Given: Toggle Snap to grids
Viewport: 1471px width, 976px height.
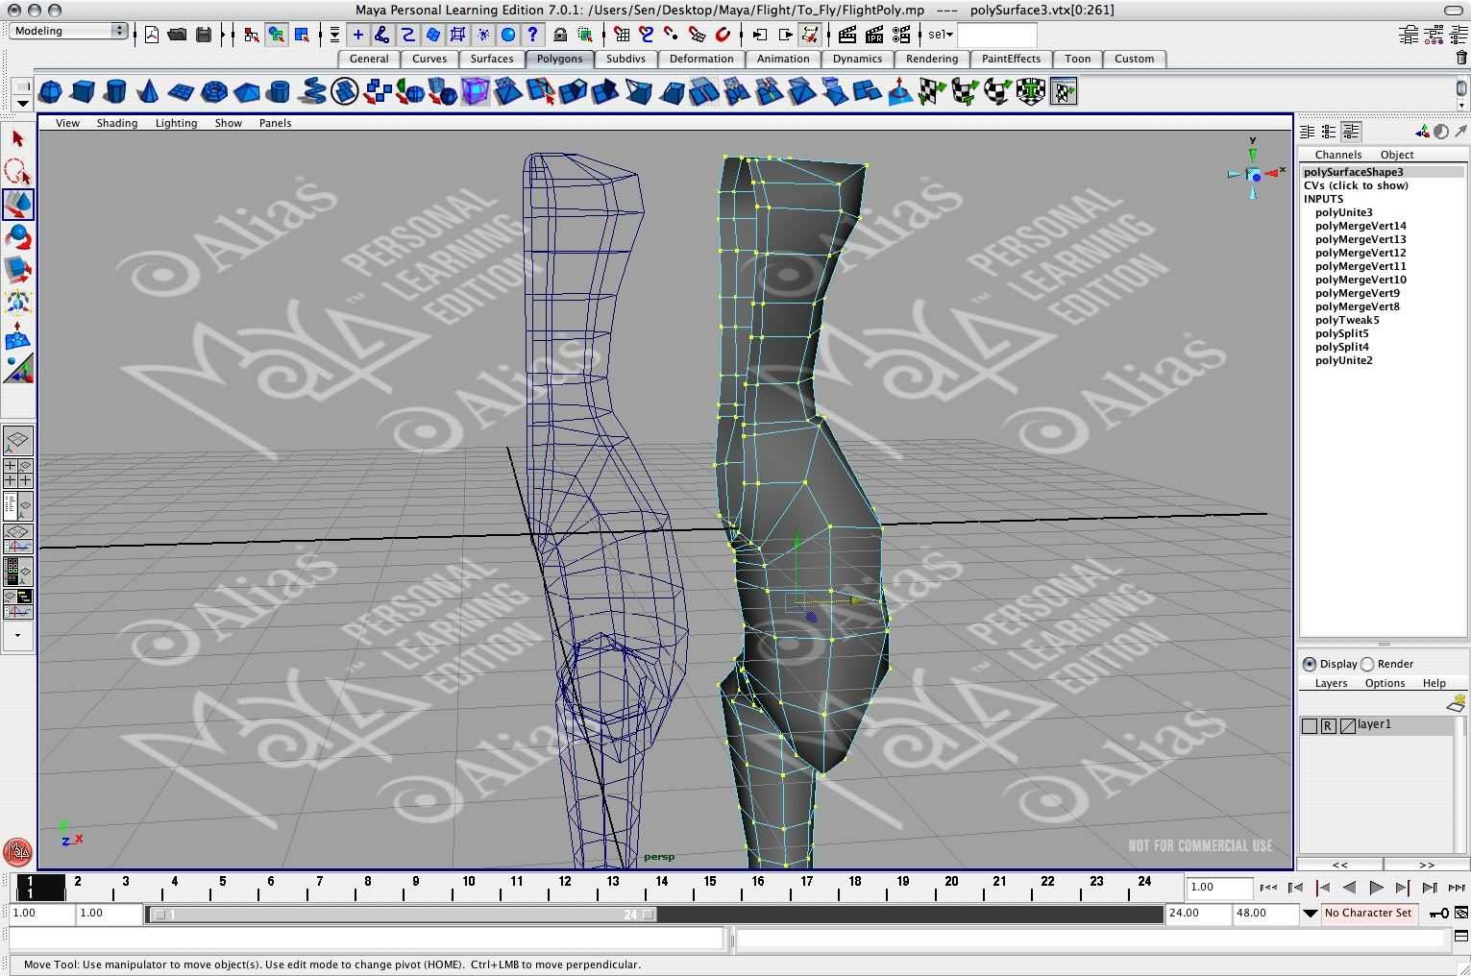Looking at the screenshot, I should 622,35.
